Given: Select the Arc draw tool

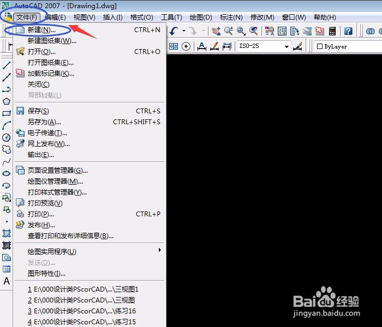Looking at the screenshot, I should [x=7, y=125].
